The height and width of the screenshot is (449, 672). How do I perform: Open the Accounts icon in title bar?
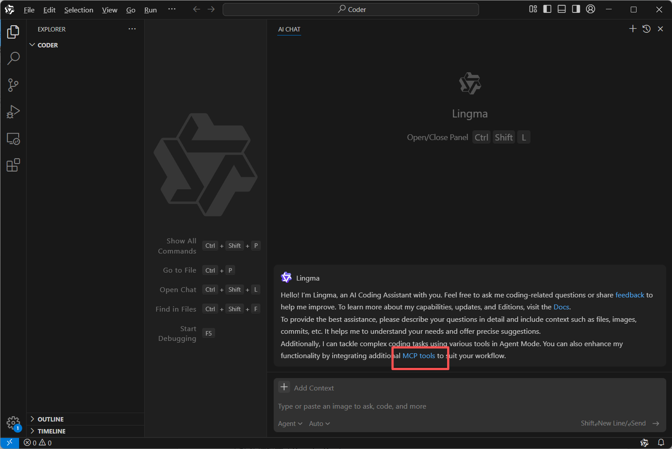click(x=590, y=9)
